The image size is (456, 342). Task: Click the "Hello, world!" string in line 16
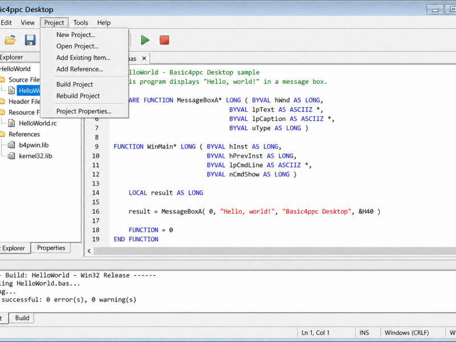pos(247,211)
